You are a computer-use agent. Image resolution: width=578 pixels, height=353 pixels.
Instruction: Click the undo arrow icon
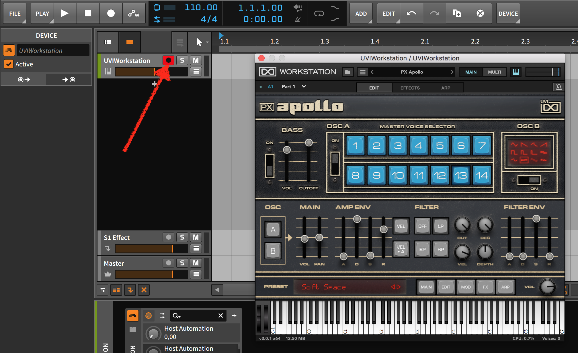(x=411, y=13)
